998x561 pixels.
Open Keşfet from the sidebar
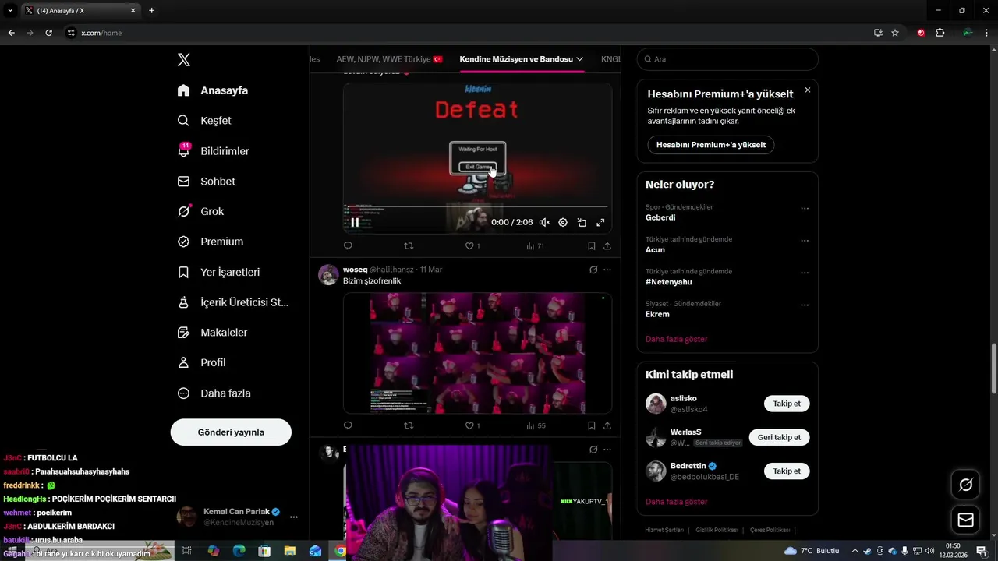tap(204, 121)
